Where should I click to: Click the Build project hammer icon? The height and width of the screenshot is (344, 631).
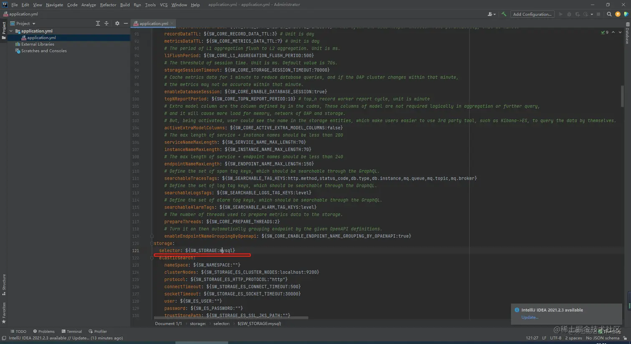504,14
